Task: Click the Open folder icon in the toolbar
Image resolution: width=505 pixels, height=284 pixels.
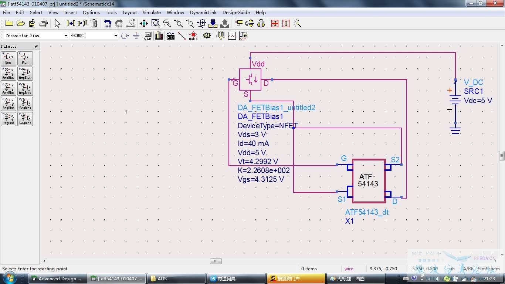Action: [21, 23]
